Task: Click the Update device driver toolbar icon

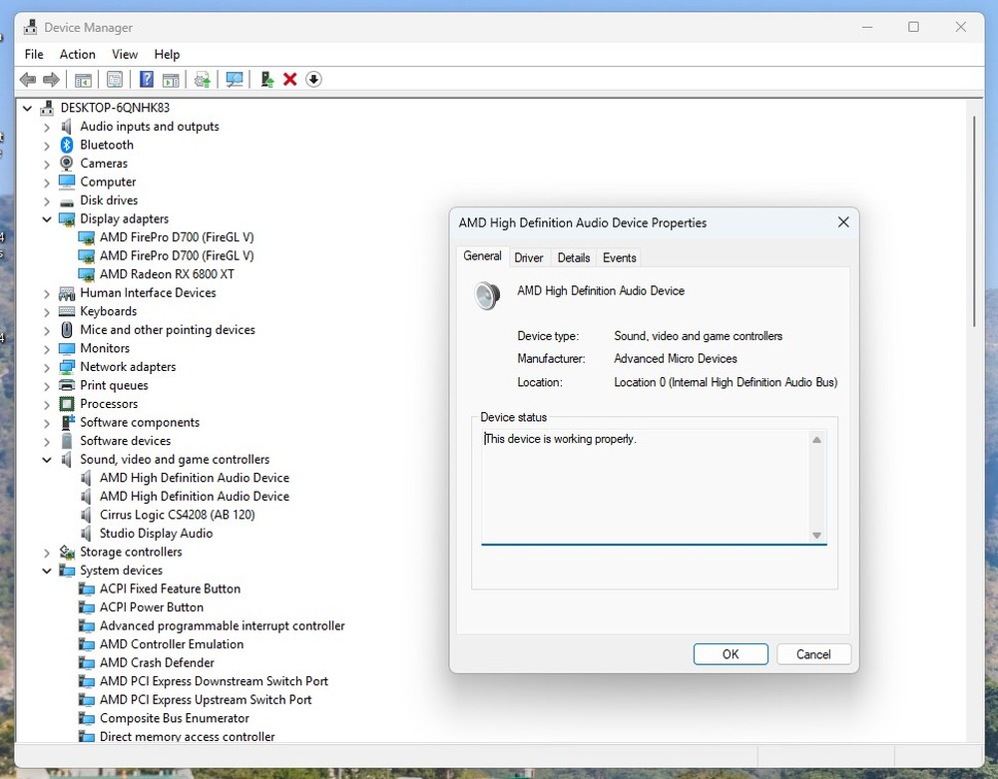Action: 266,80
